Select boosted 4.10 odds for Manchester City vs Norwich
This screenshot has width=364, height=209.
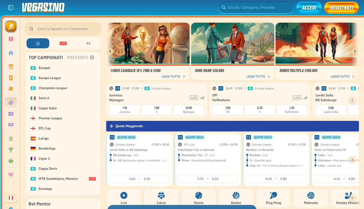[208, 179]
